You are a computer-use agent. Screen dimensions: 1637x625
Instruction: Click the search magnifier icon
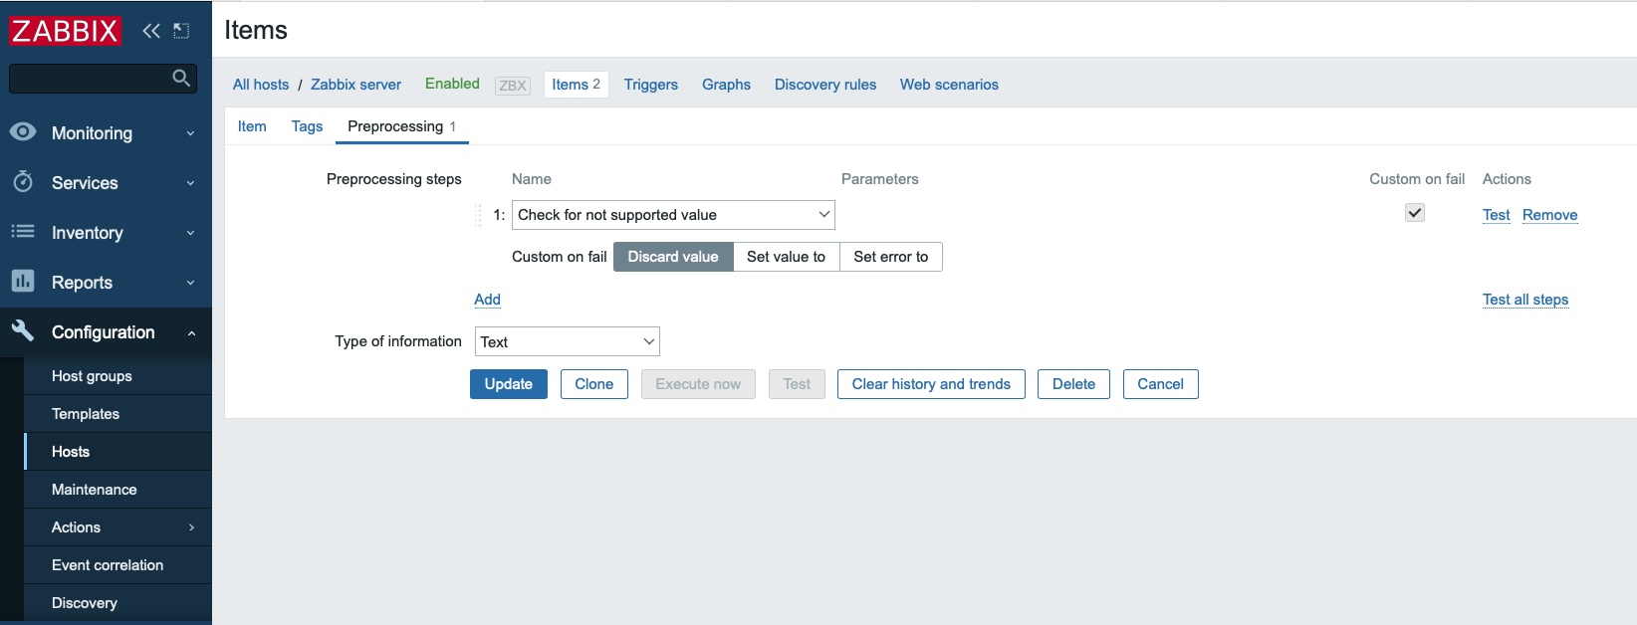[181, 78]
